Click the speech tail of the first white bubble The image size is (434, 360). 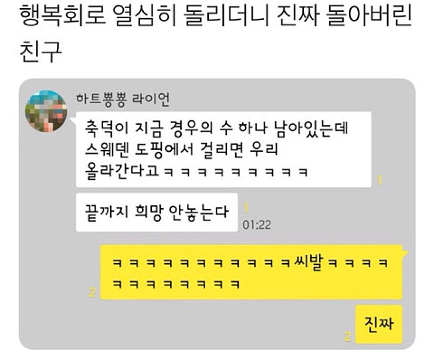73,120
